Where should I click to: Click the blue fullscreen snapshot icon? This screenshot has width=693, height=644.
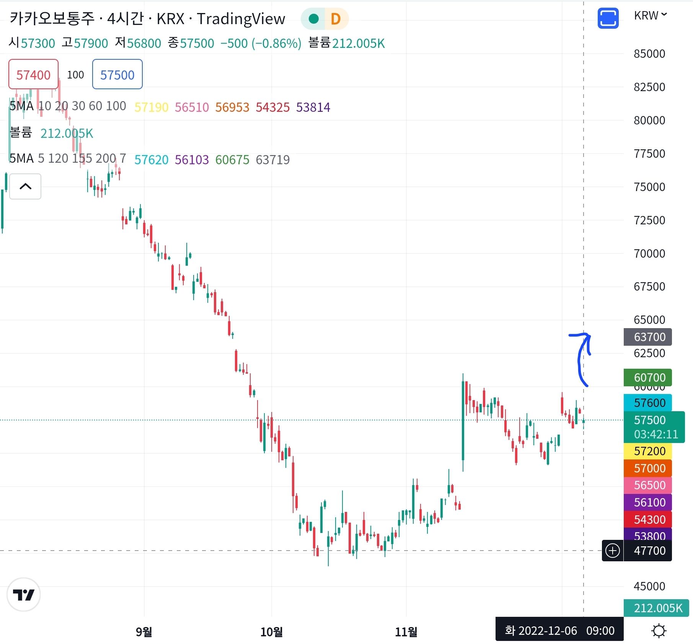608,18
